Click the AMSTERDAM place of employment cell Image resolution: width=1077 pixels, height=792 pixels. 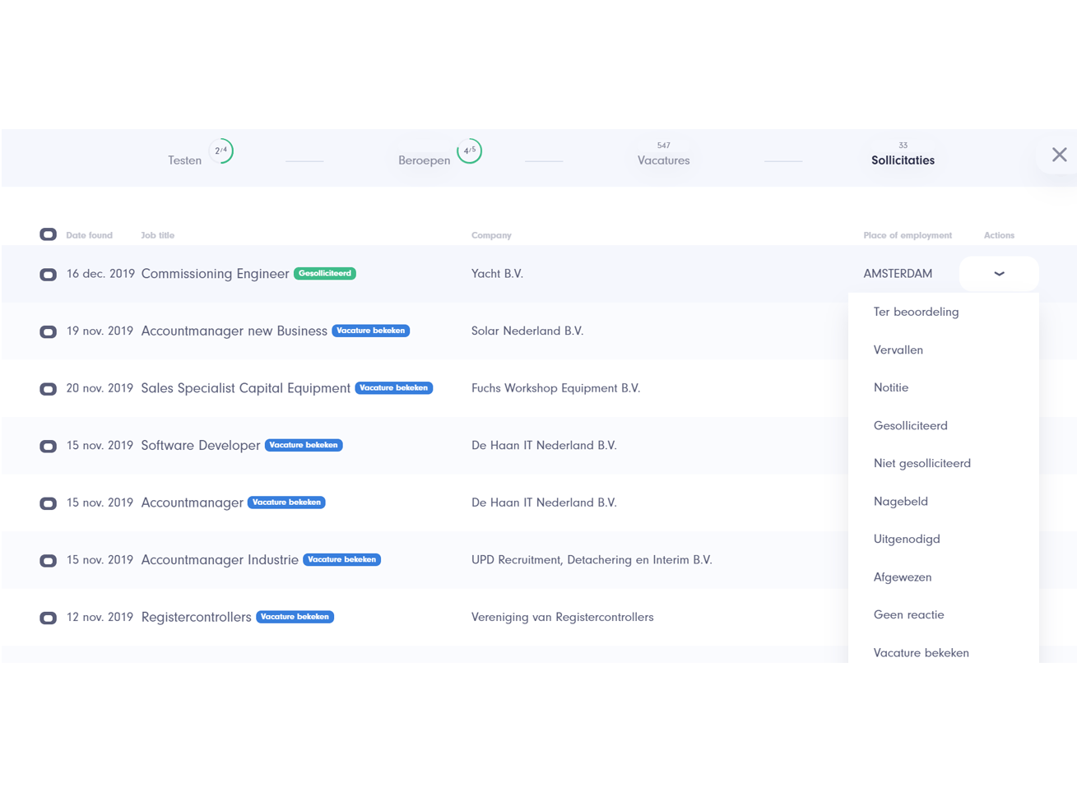tap(898, 274)
